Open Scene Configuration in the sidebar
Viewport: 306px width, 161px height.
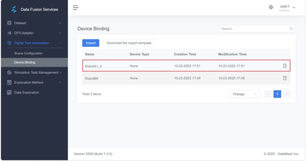click(28, 53)
